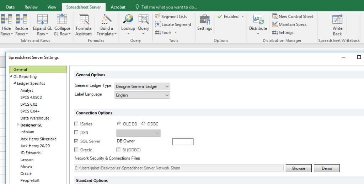Select BPCS 6.04+ ledger
The height and width of the screenshot is (184, 364).
tap(30, 111)
